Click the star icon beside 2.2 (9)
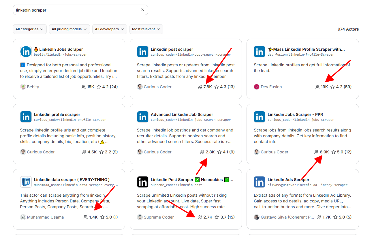The image size is (391, 235). (101, 152)
